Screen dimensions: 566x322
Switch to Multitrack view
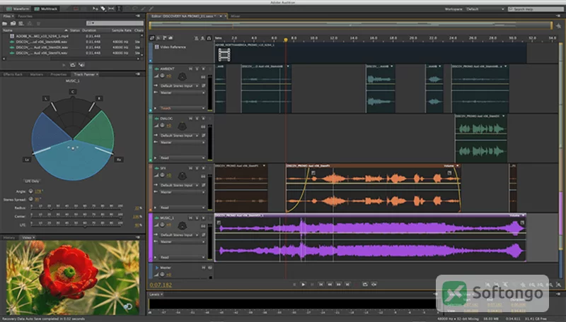46,8
